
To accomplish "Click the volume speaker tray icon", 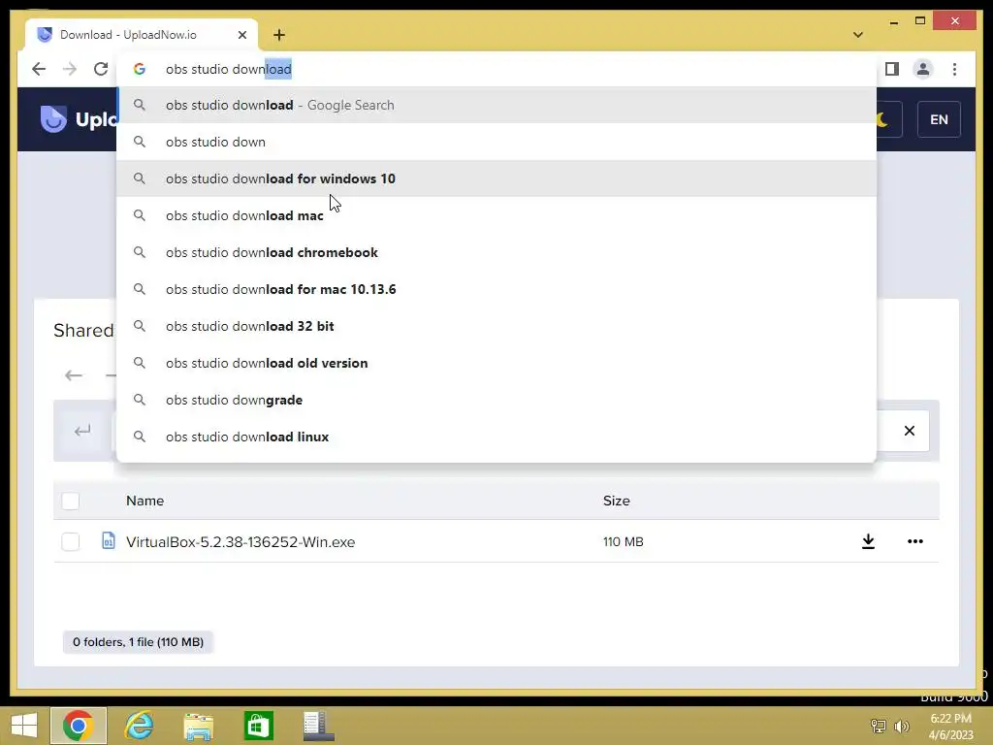I will [902, 726].
